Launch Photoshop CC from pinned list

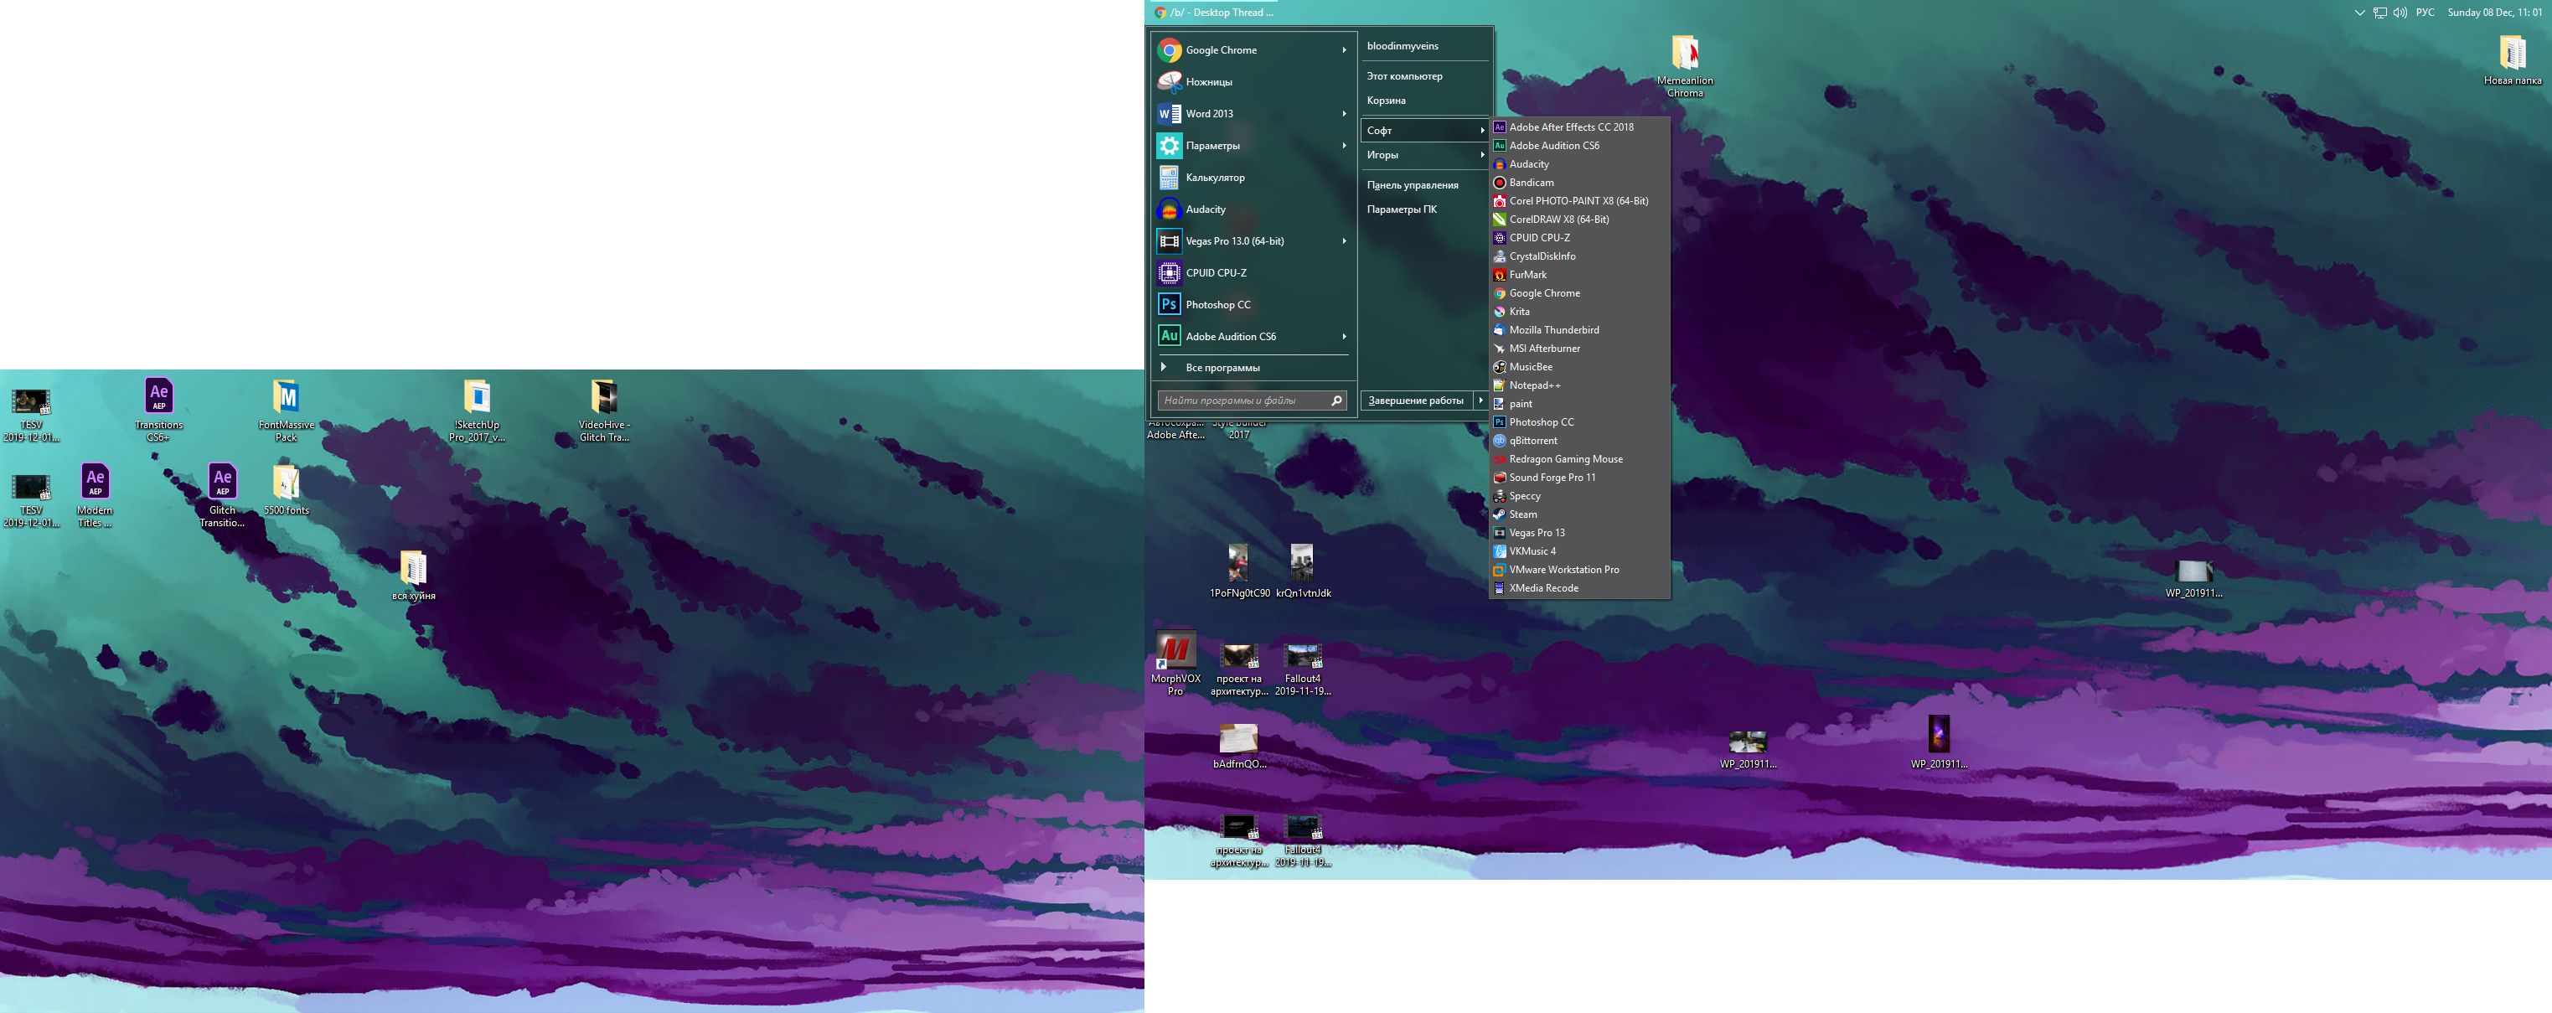tap(1253, 304)
